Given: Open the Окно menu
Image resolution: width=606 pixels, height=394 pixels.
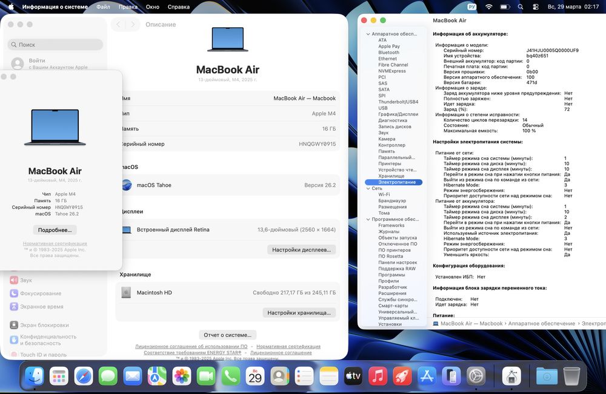Looking at the screenshot, I should 152,7.
